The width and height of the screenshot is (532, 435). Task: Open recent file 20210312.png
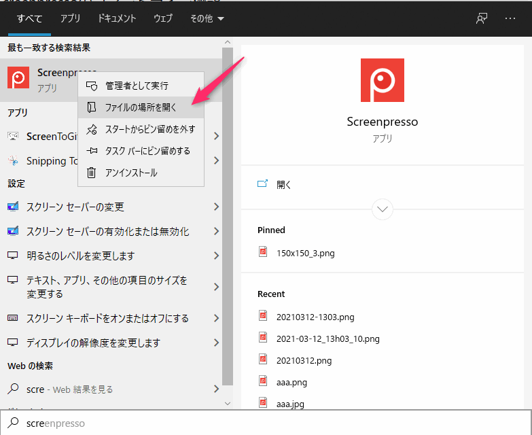(304, 360)
